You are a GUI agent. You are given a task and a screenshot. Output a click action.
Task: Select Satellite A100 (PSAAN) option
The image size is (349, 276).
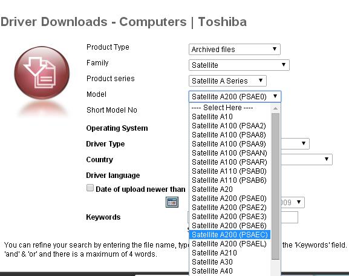[230, 153]
